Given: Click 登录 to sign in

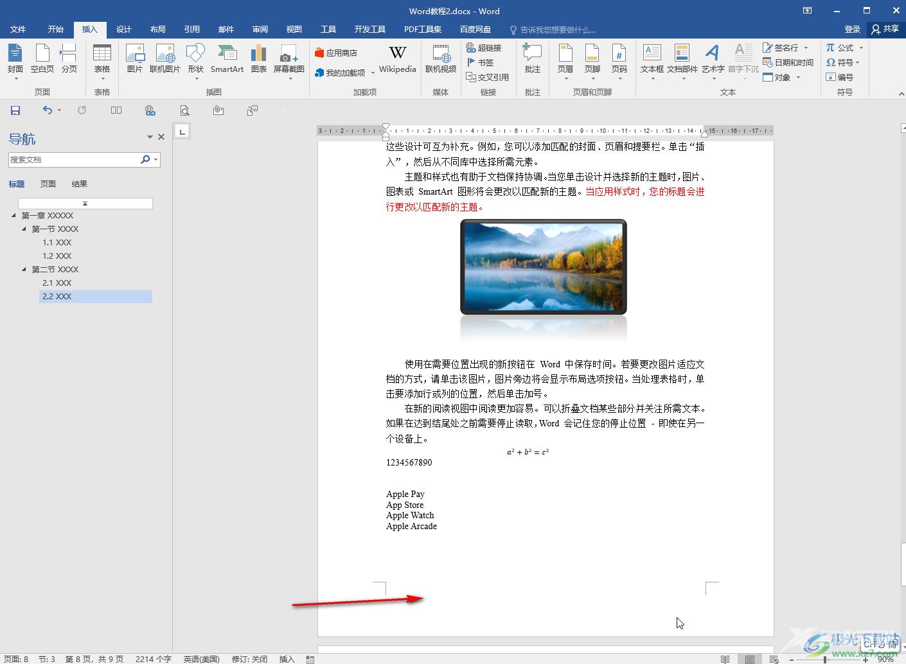Looking at the screenshot, I should click(x=853, y=30).
